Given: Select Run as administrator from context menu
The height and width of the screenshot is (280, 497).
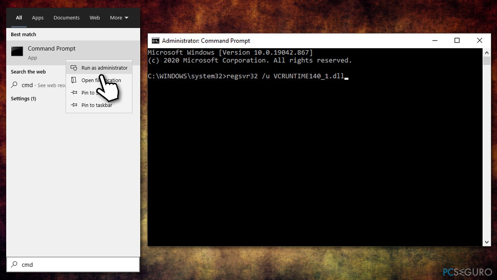Looking at the screenshot, I should (x=104, y=68).
